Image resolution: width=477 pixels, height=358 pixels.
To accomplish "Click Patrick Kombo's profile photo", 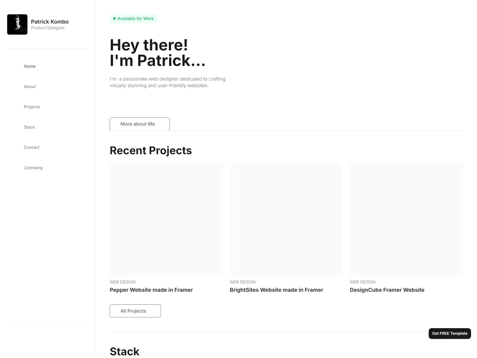I will pos(17,25).
